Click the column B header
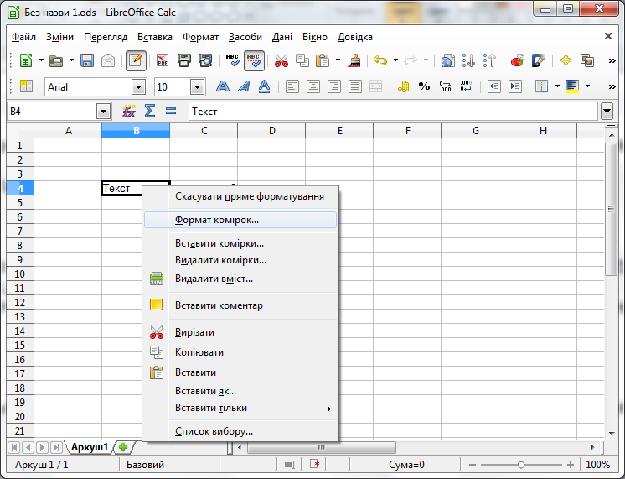The image size is (625, 479). (x=136, y=131)
